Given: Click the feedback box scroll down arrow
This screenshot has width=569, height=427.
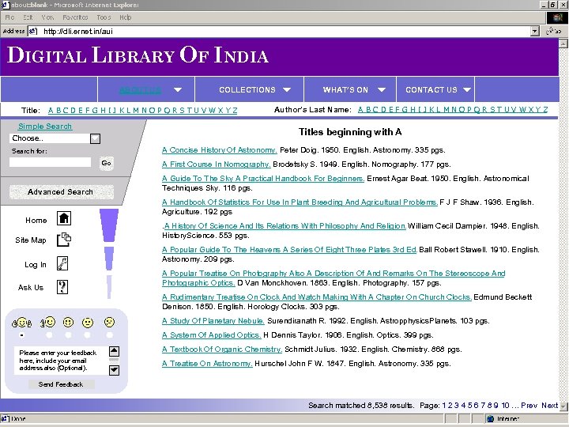Looking at the screenshot, I should [x=114, y=370].
